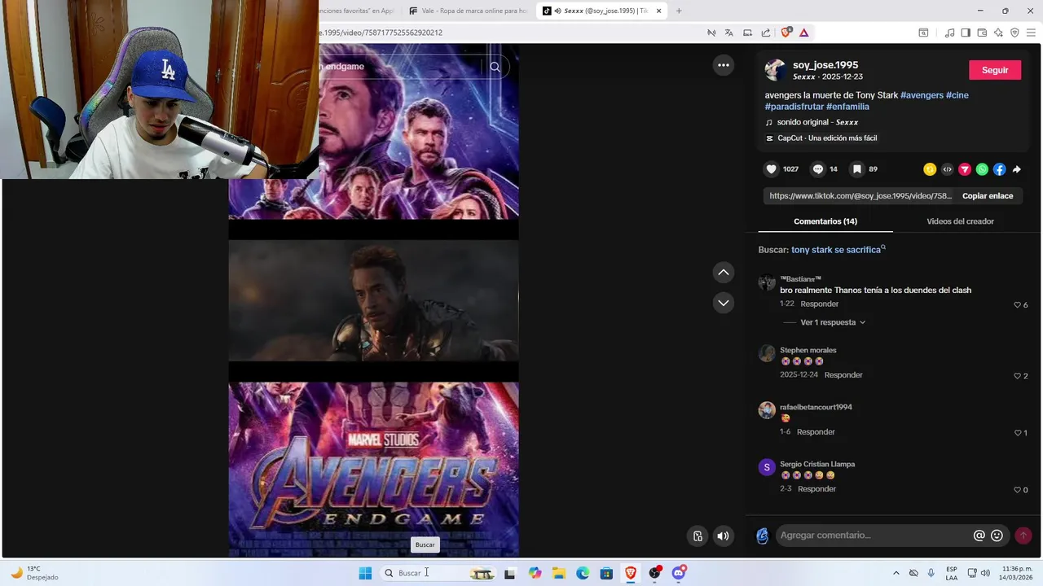Viewport: 1043px width, 586px height.
Task: Like Bastian's comment heart
Action: coord(1017,304)
